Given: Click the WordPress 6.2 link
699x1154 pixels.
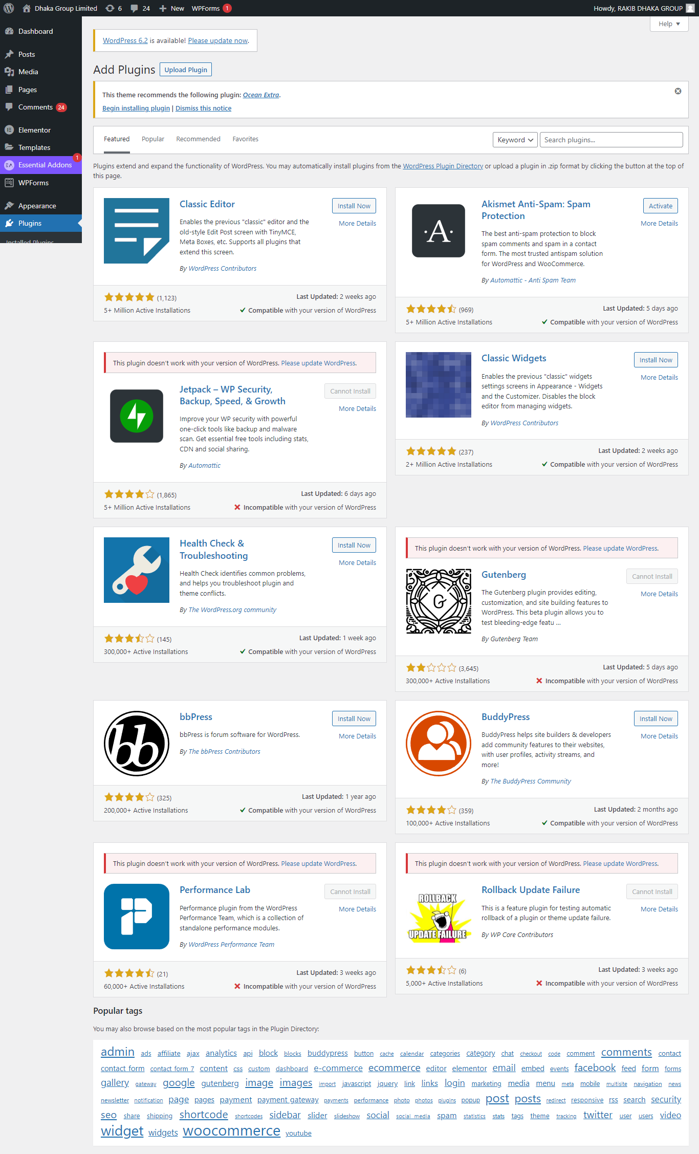Looking at the screenshot, I should click(125, 40).
